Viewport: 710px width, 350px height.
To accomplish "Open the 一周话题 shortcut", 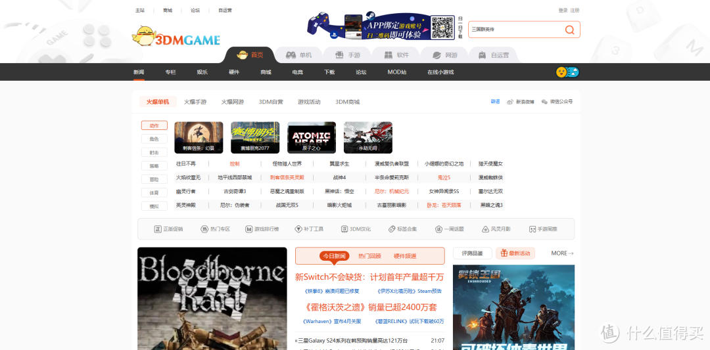I will click(450, 229).
